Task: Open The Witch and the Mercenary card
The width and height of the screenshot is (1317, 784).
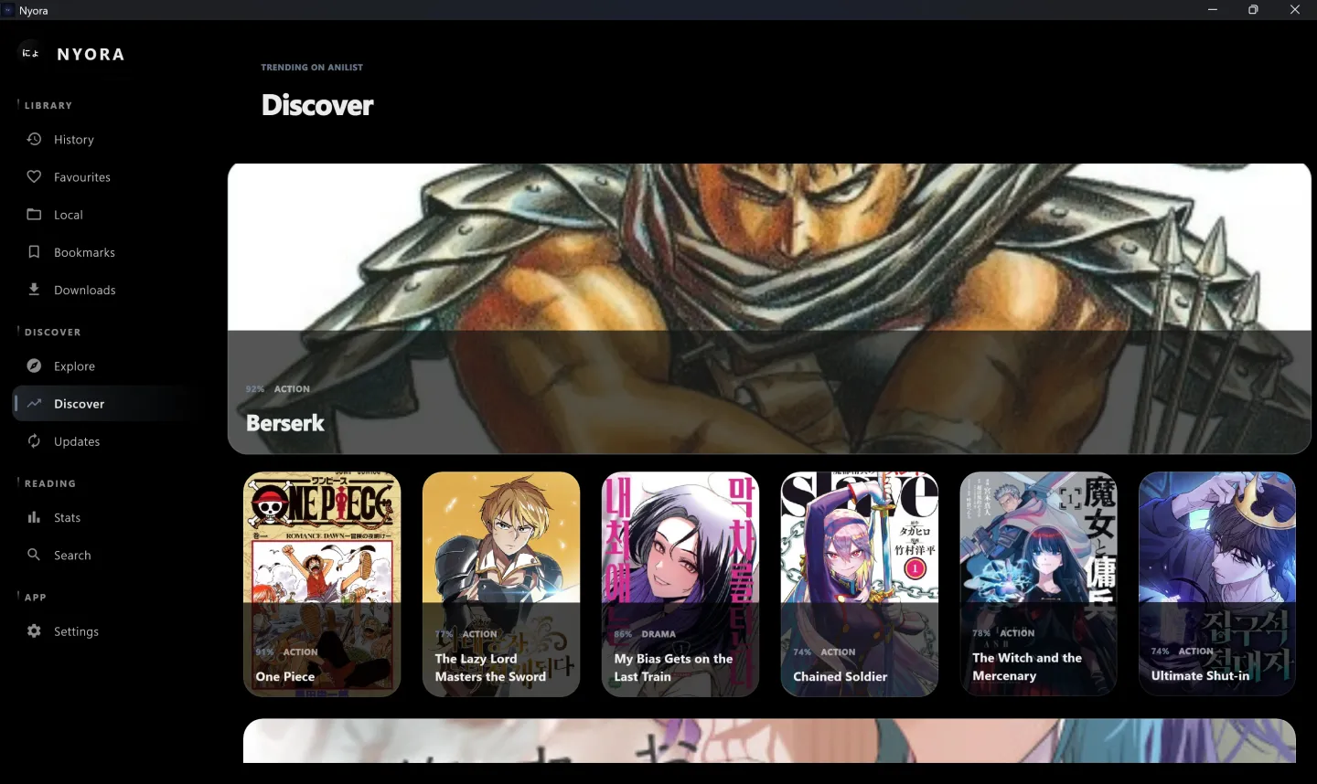Action: point(1038,584)
